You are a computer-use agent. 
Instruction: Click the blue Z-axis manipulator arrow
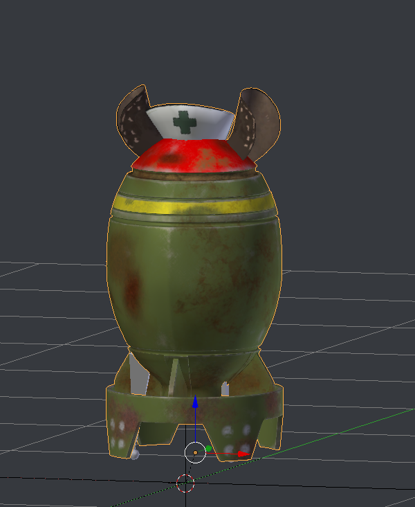point(195,402)
